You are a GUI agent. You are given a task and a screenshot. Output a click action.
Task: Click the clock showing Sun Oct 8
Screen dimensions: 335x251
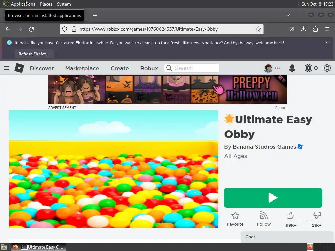tap(317, 4)
